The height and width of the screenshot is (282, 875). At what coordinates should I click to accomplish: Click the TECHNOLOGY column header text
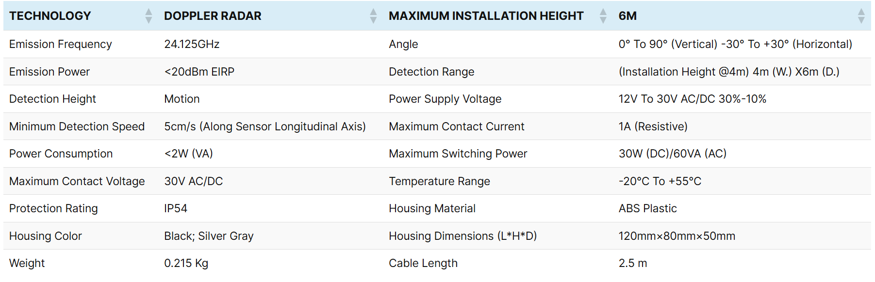(x=50, y=16)
